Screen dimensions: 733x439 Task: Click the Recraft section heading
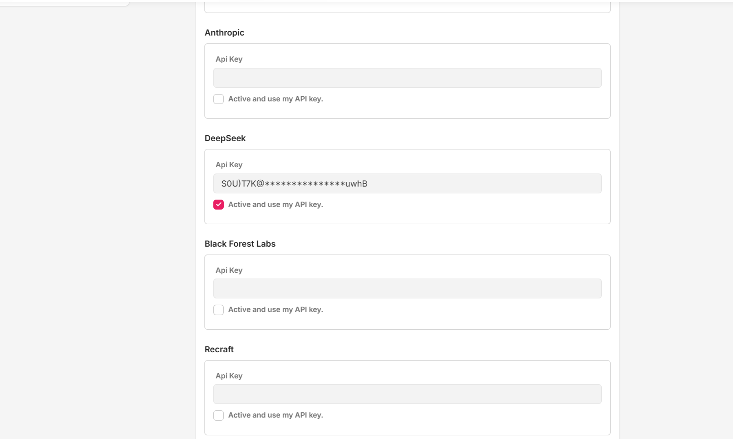click(x=219, y=349)
